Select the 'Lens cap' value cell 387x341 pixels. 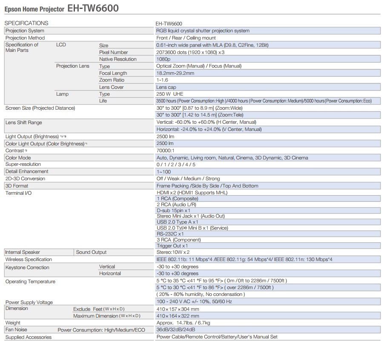[x=267, y=87]
